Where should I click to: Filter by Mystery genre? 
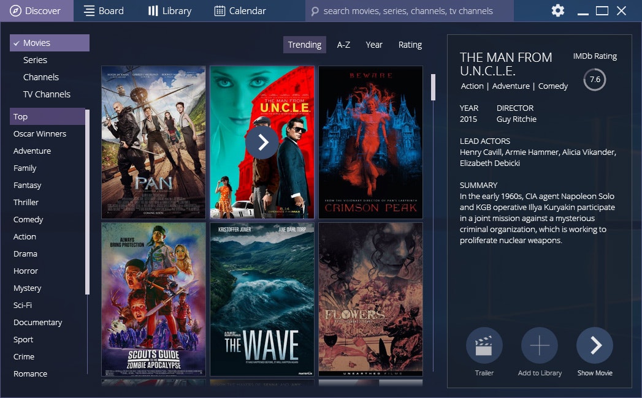27,288
